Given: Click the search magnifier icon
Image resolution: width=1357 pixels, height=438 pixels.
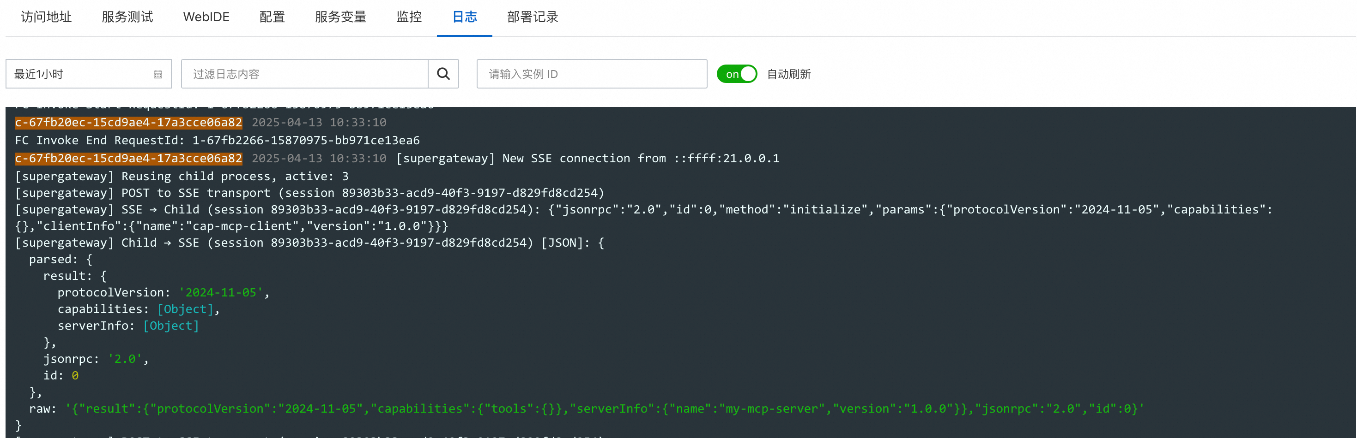Looking at the screenshot, I should pyautogui.click(x=443, y=74).
